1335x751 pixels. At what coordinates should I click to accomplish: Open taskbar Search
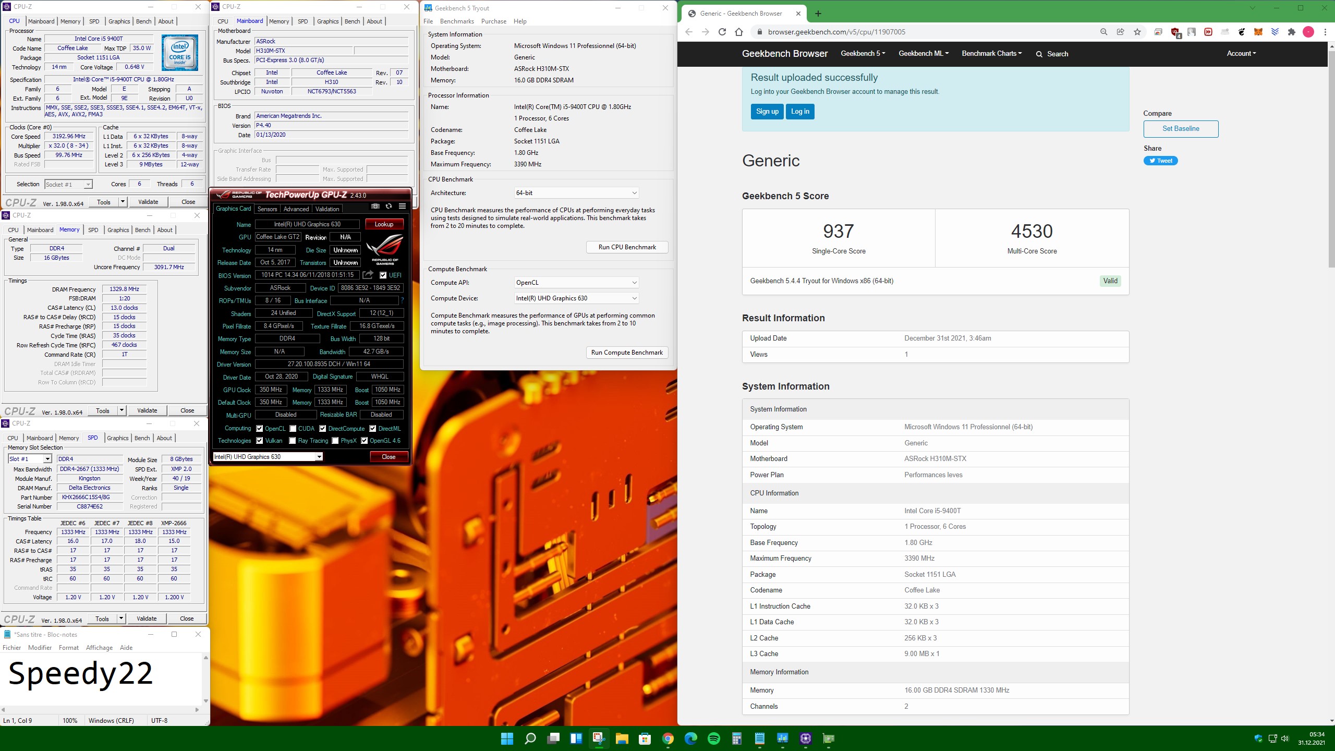click(530, 738)
